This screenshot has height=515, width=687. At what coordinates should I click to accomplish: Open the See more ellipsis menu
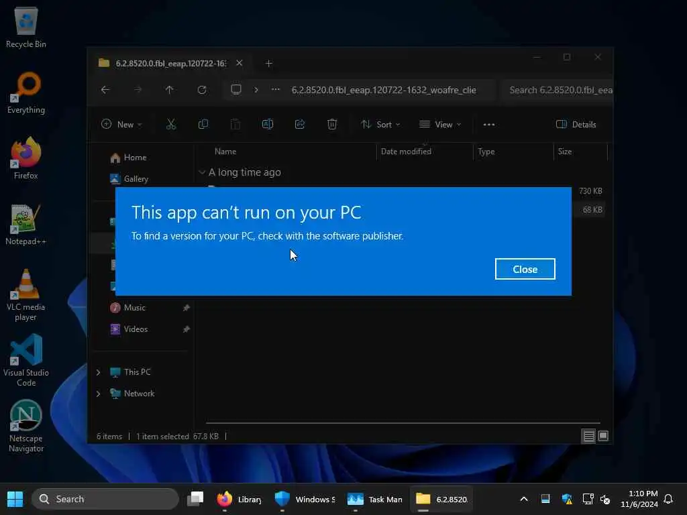click(489, 124)
